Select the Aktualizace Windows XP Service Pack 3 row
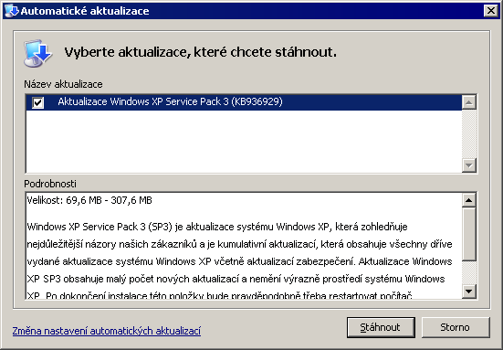 244,102
